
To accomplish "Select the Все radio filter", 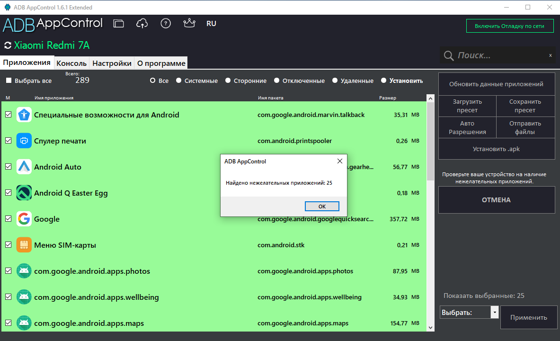I will coord(152,81).
